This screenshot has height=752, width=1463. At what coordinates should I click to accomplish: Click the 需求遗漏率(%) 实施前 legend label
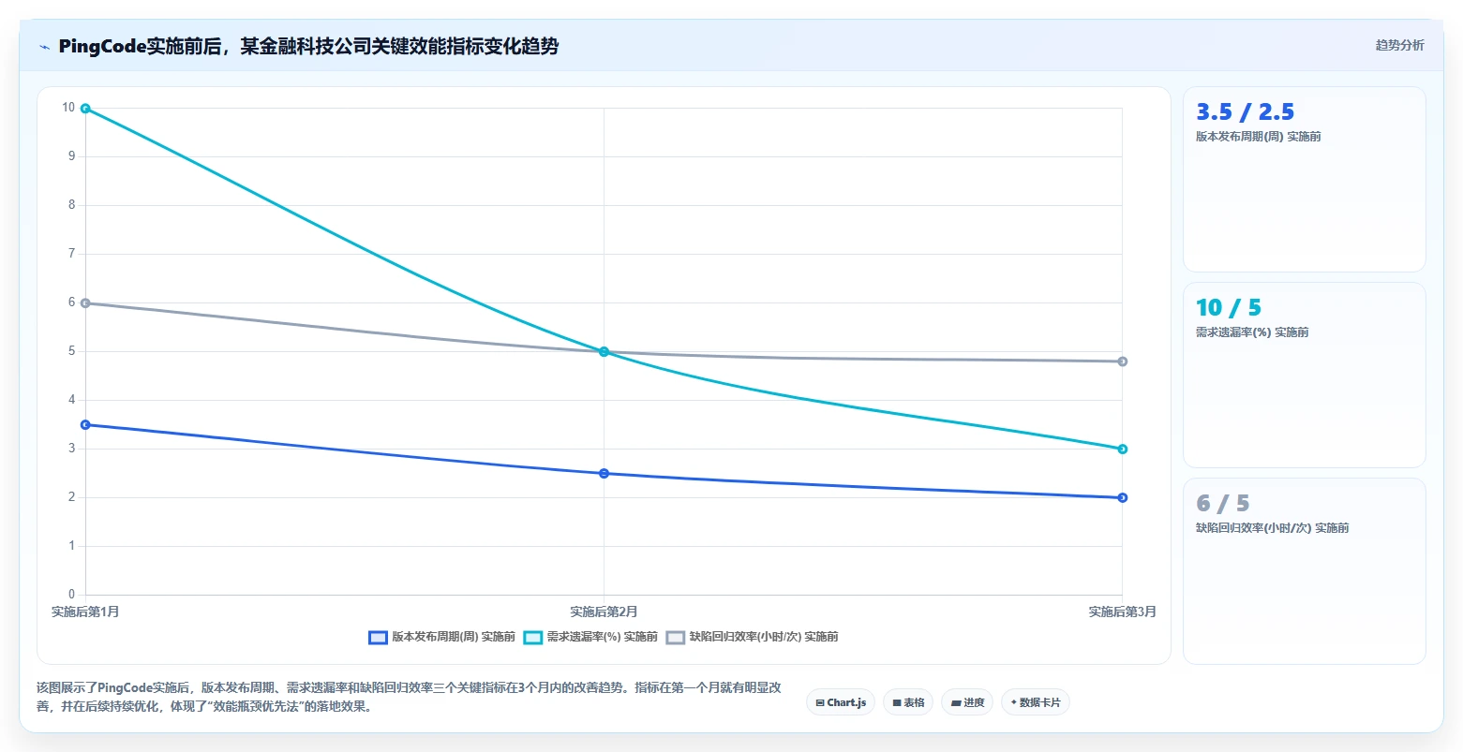[603, 637]
